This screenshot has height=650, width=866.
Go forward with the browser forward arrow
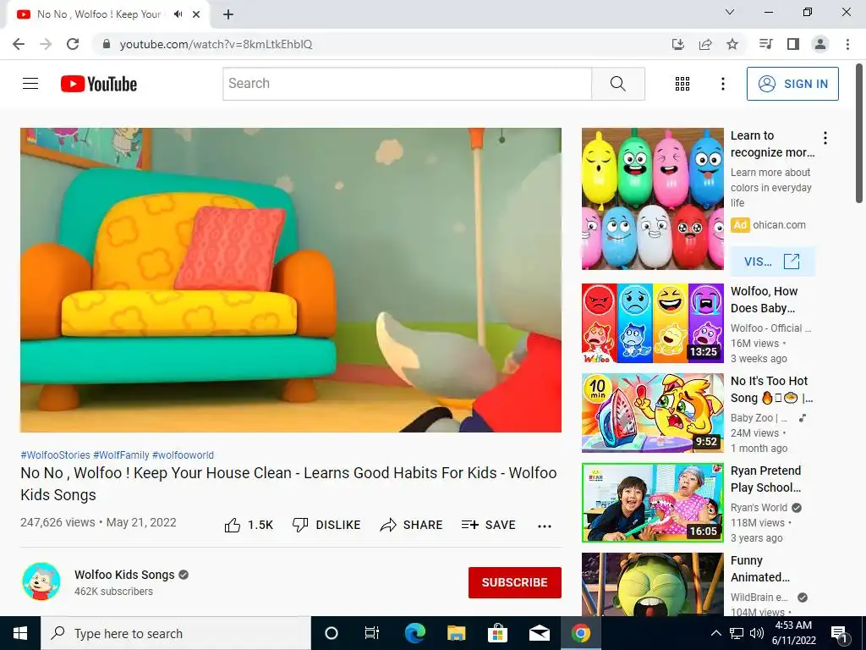click(x=46, y=44)
